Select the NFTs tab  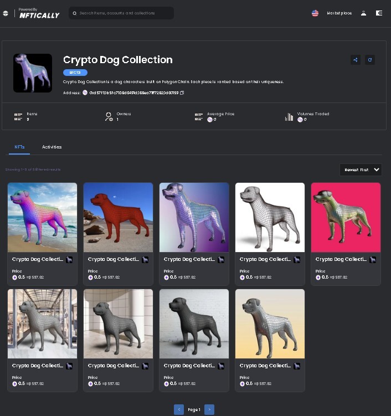click(x=19, y=147)
